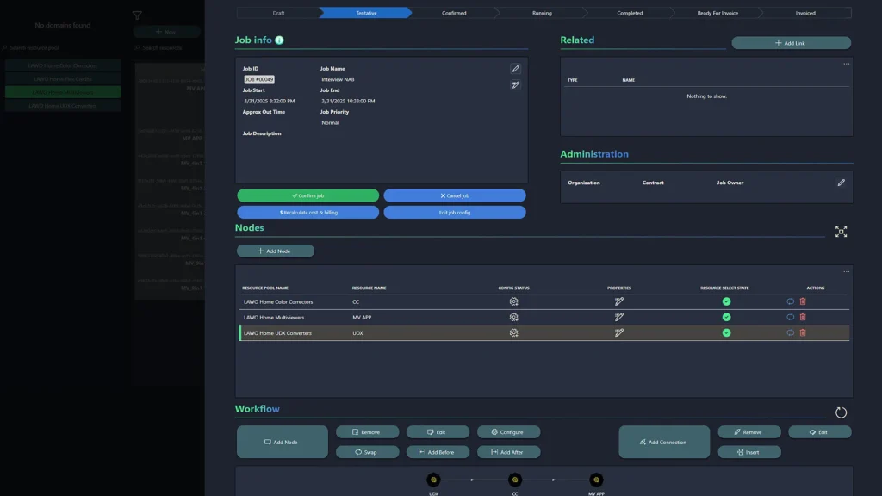882x496 pixels.
Task: Toggle the UDX resource select state
Action: [x=726, y=332]
